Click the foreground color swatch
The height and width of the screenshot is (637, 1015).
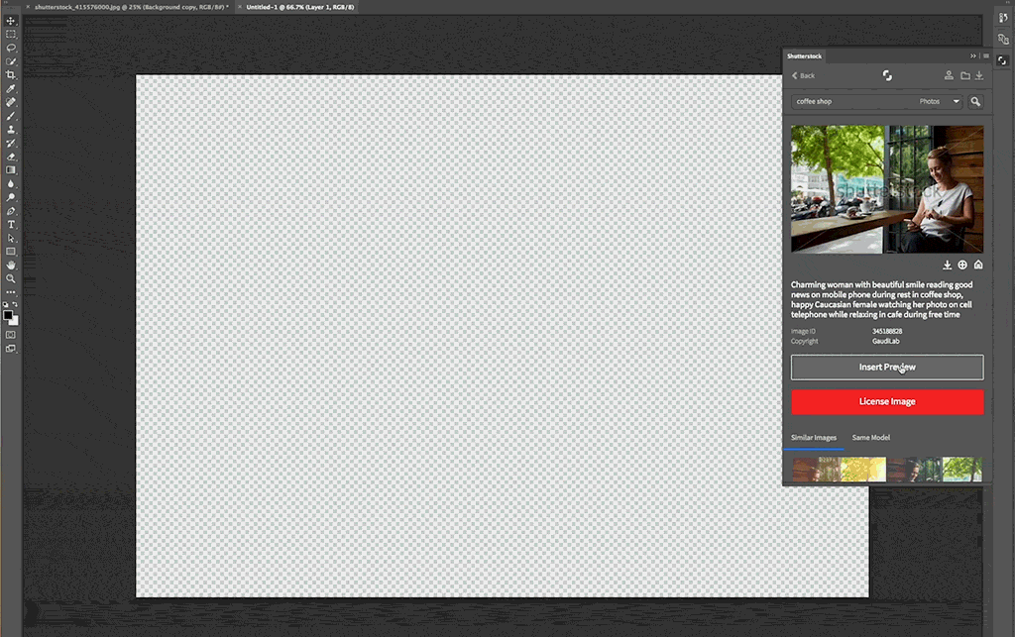8,316
